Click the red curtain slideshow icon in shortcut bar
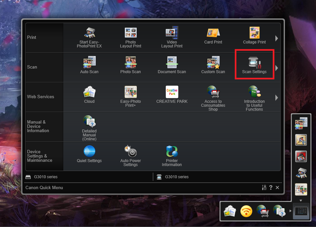Image resolution: width=316 pixels, height=227 pixels. 301,156
